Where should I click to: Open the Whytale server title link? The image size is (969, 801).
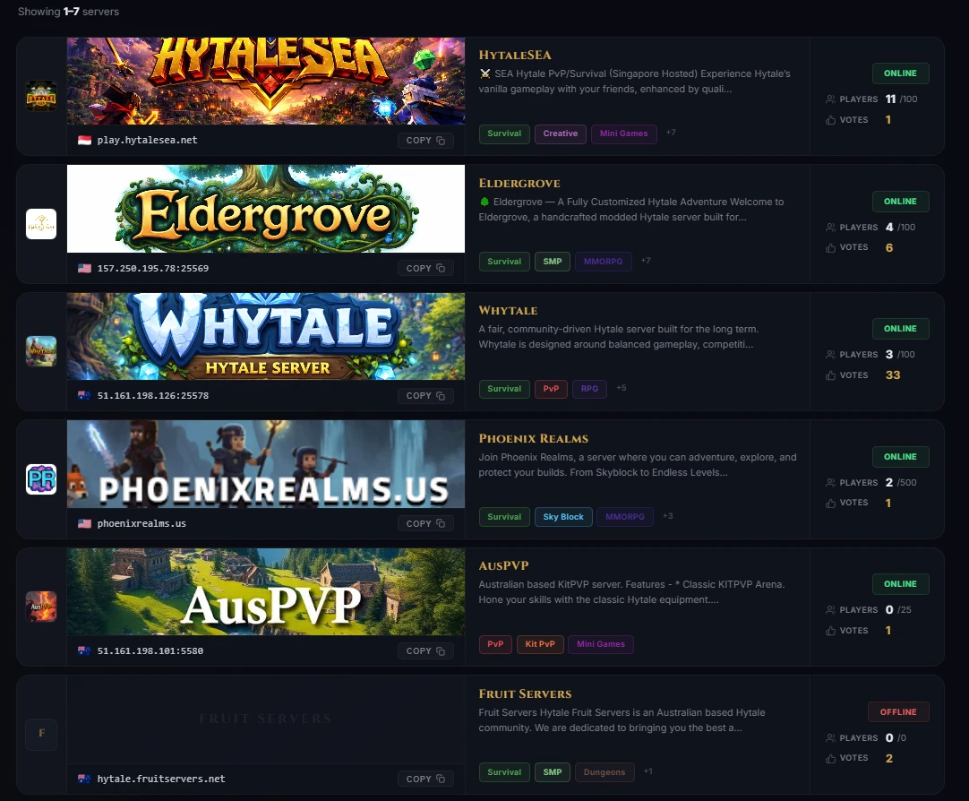[508, 311]
